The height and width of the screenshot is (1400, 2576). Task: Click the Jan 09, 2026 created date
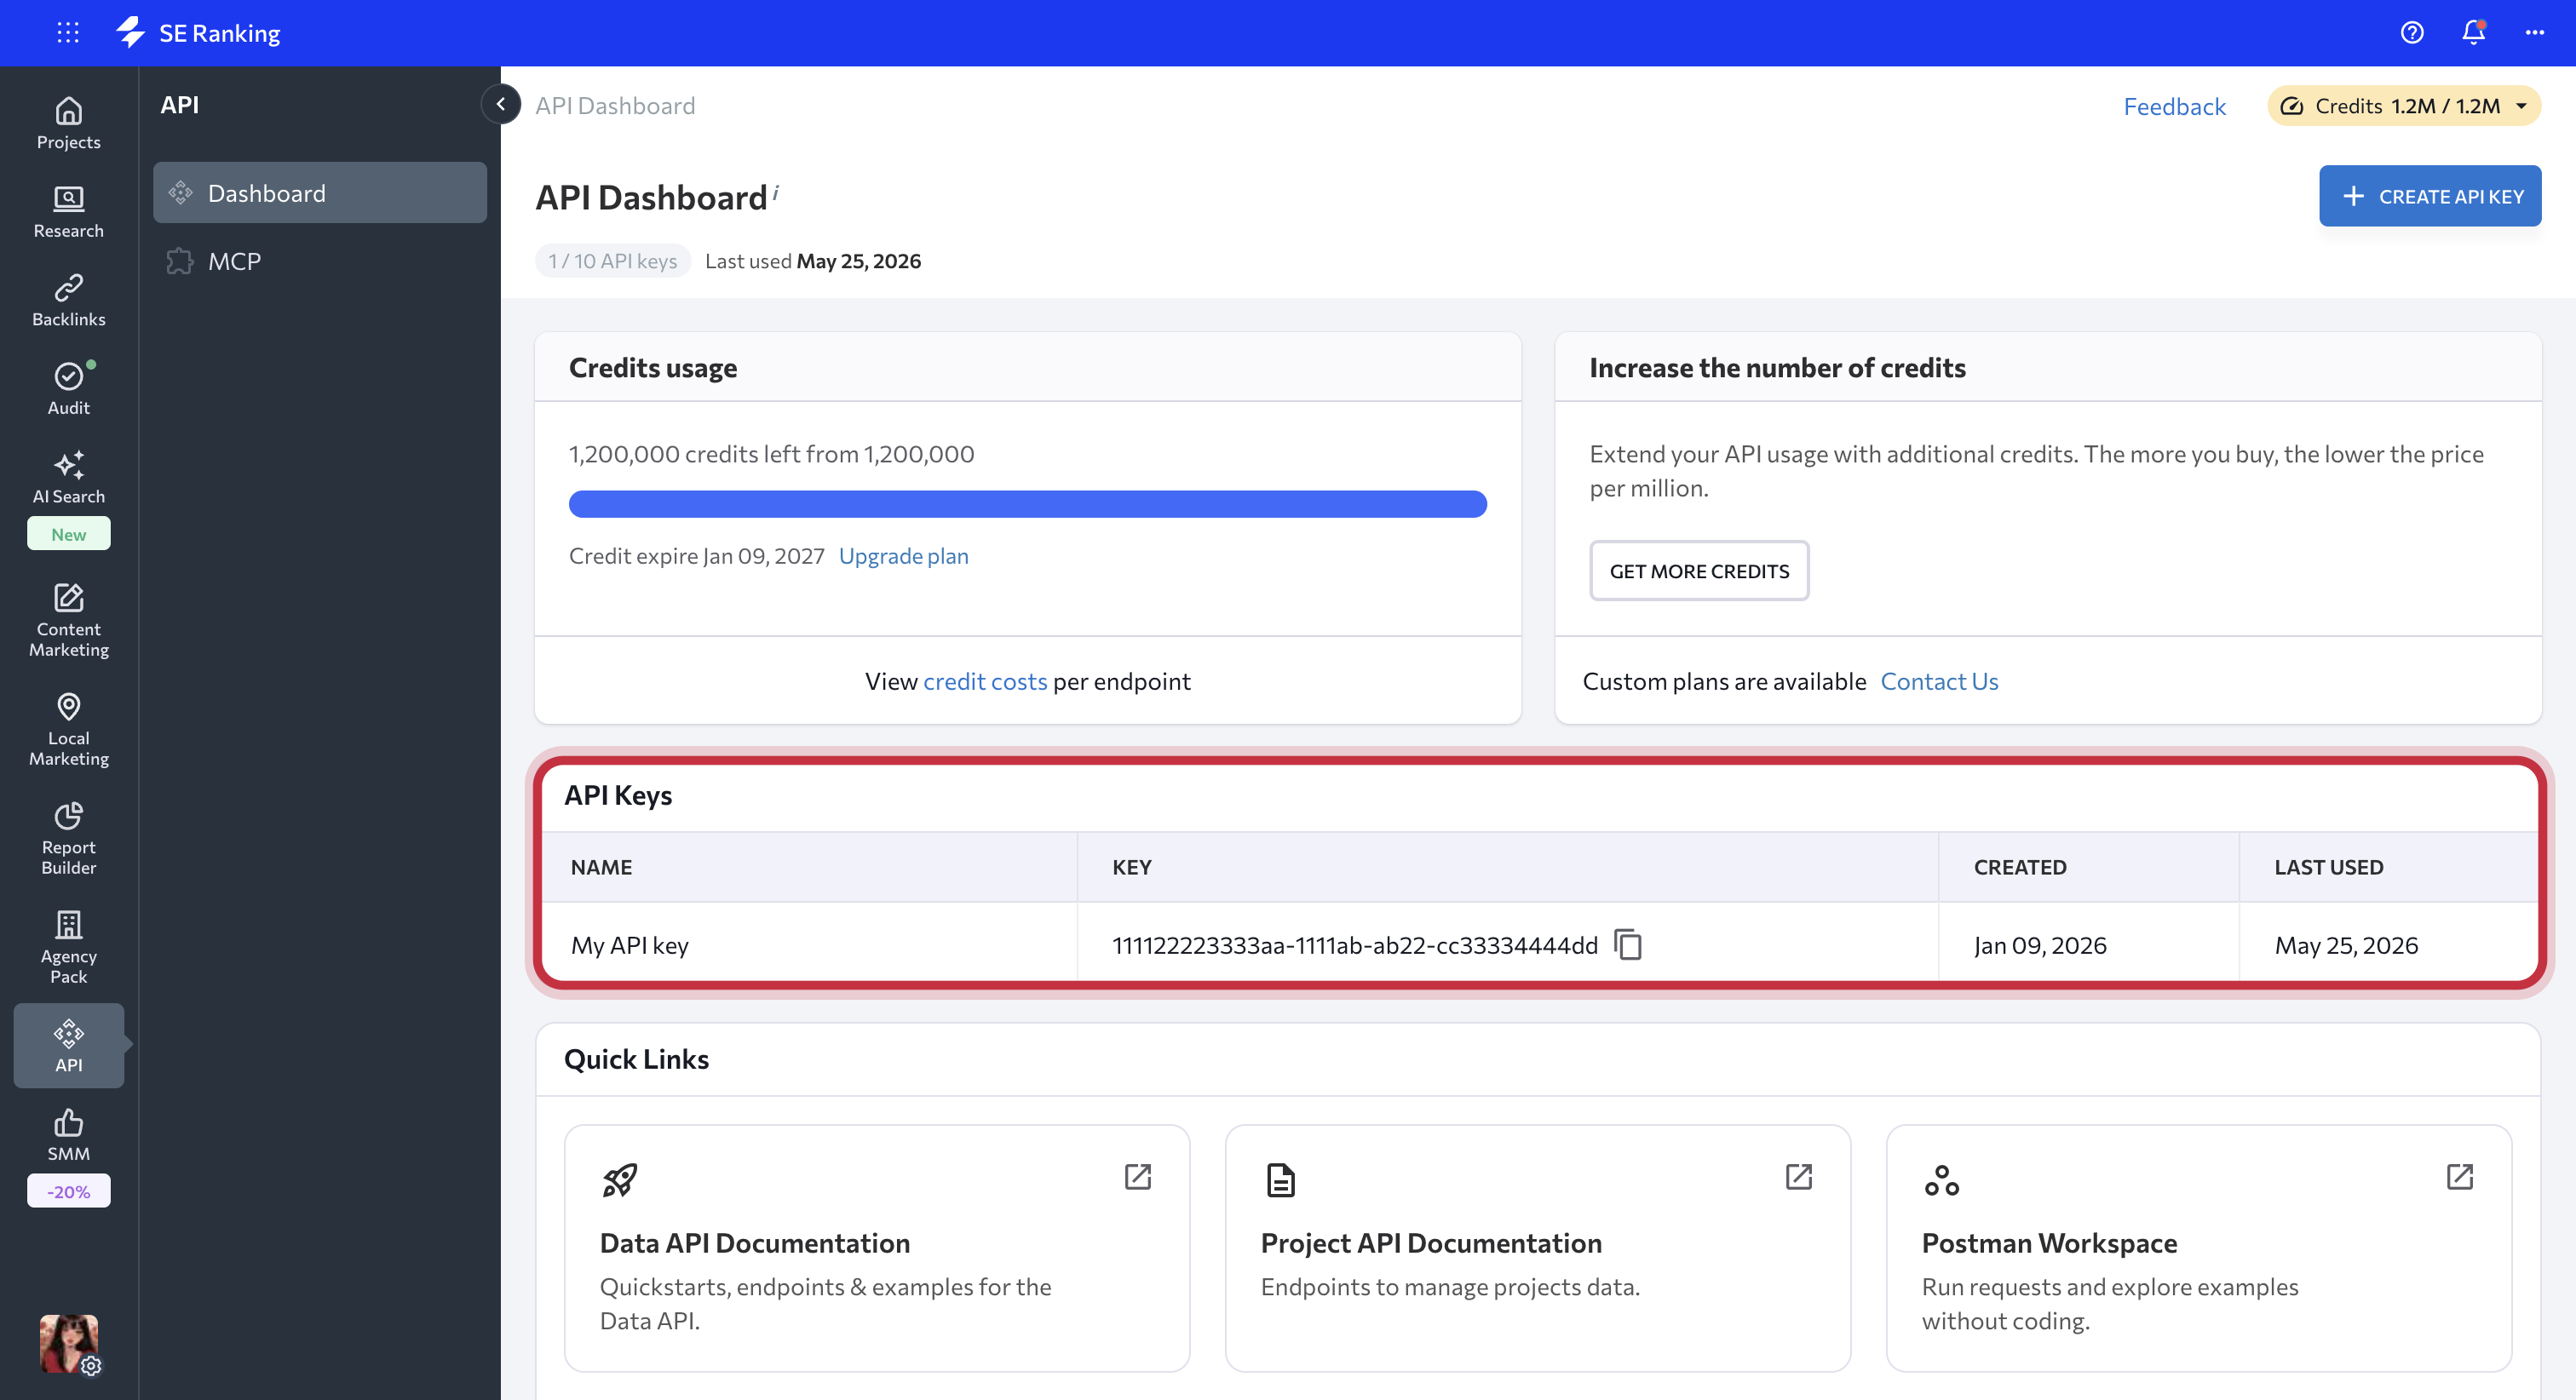point(2039,944)
